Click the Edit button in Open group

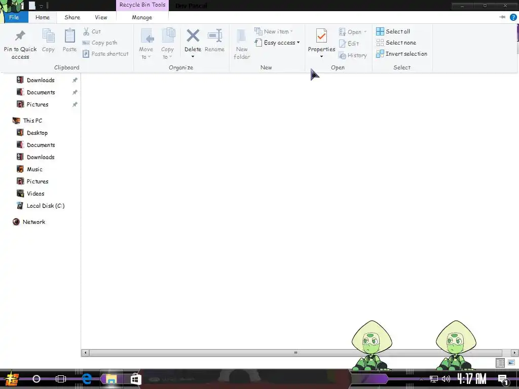click(x=349, y=44)
